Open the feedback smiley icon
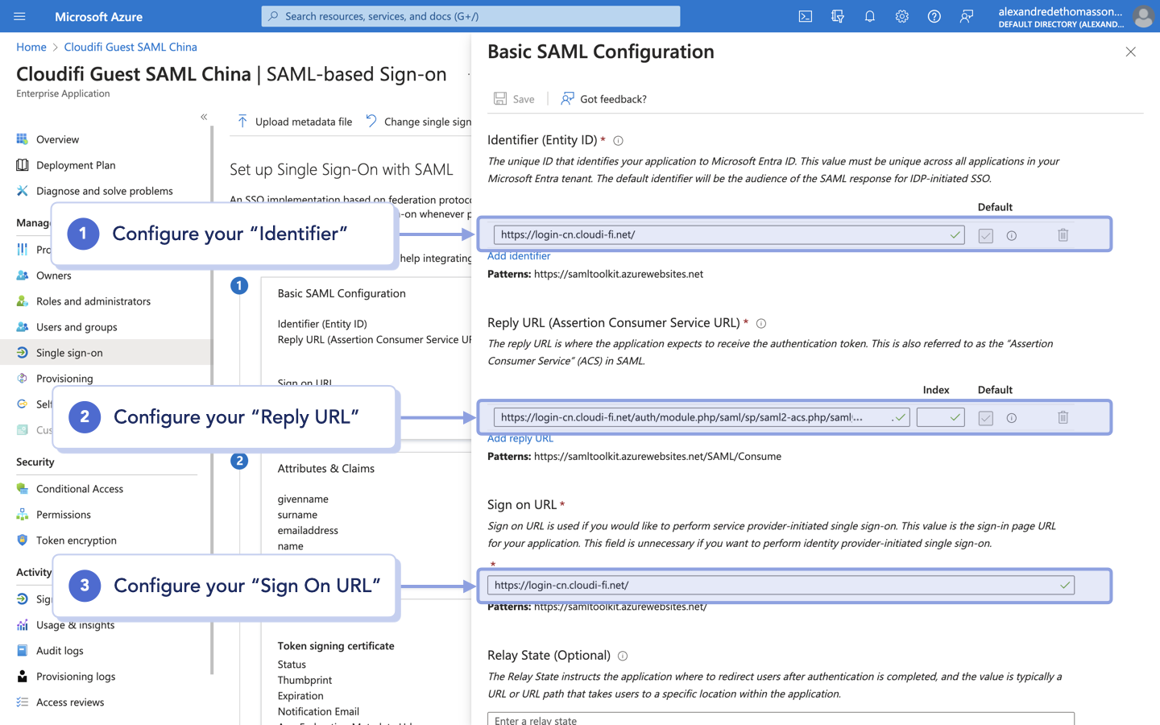This screenshot has width=1160, height=725. (x=966, y=16)
